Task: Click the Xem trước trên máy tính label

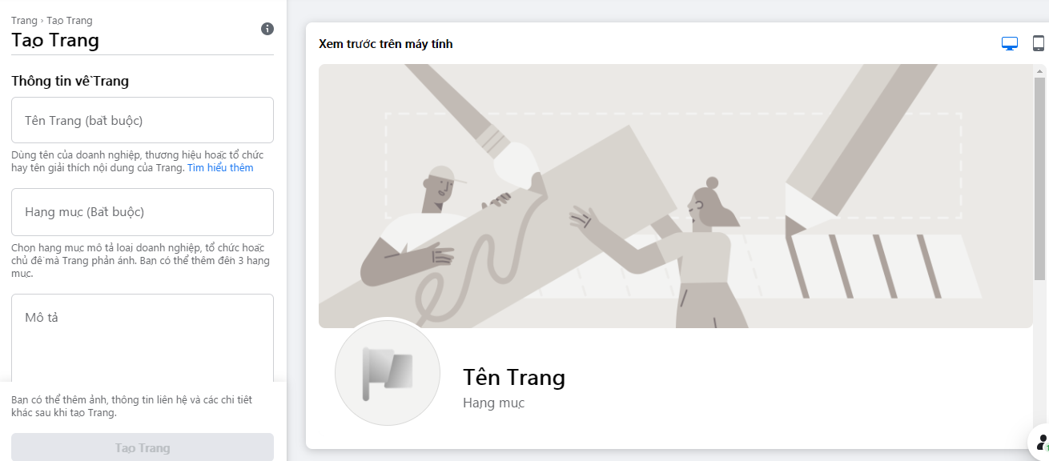Action: pos(386,44)
